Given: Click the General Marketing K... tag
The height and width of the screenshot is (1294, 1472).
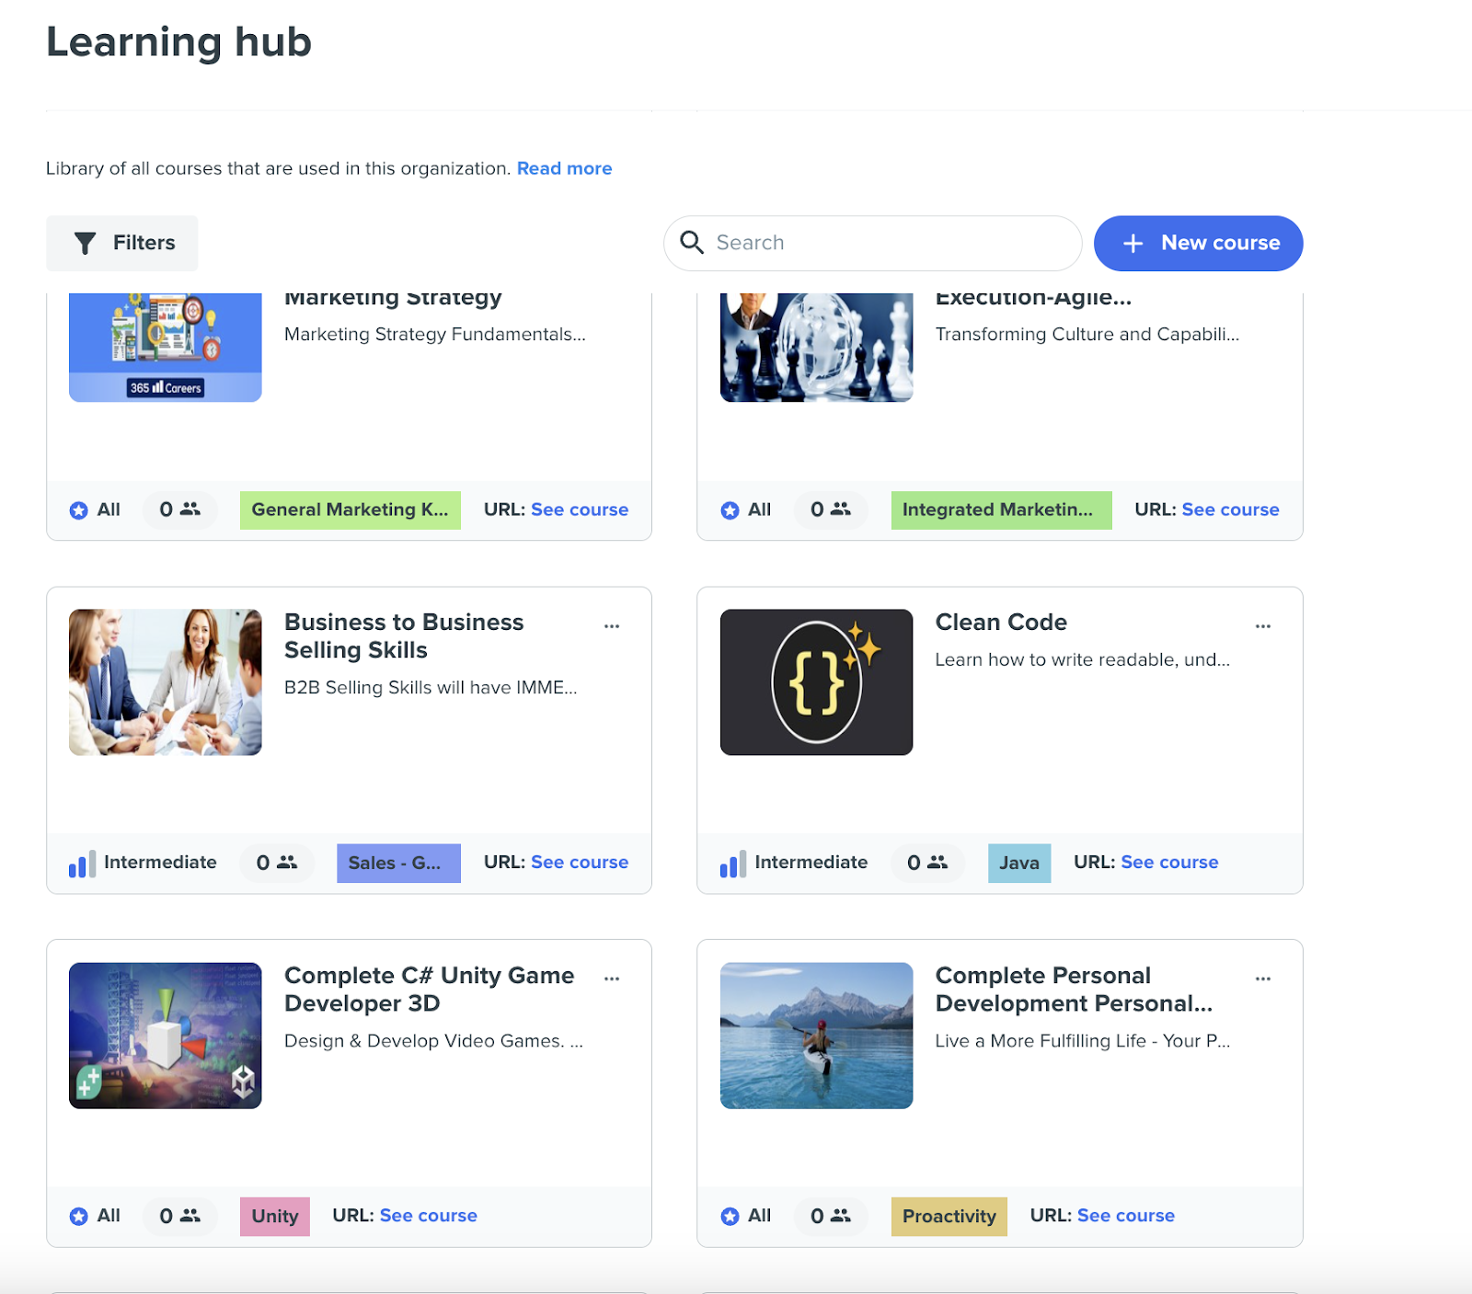Looking at the screenshot, I should (351, 510).
